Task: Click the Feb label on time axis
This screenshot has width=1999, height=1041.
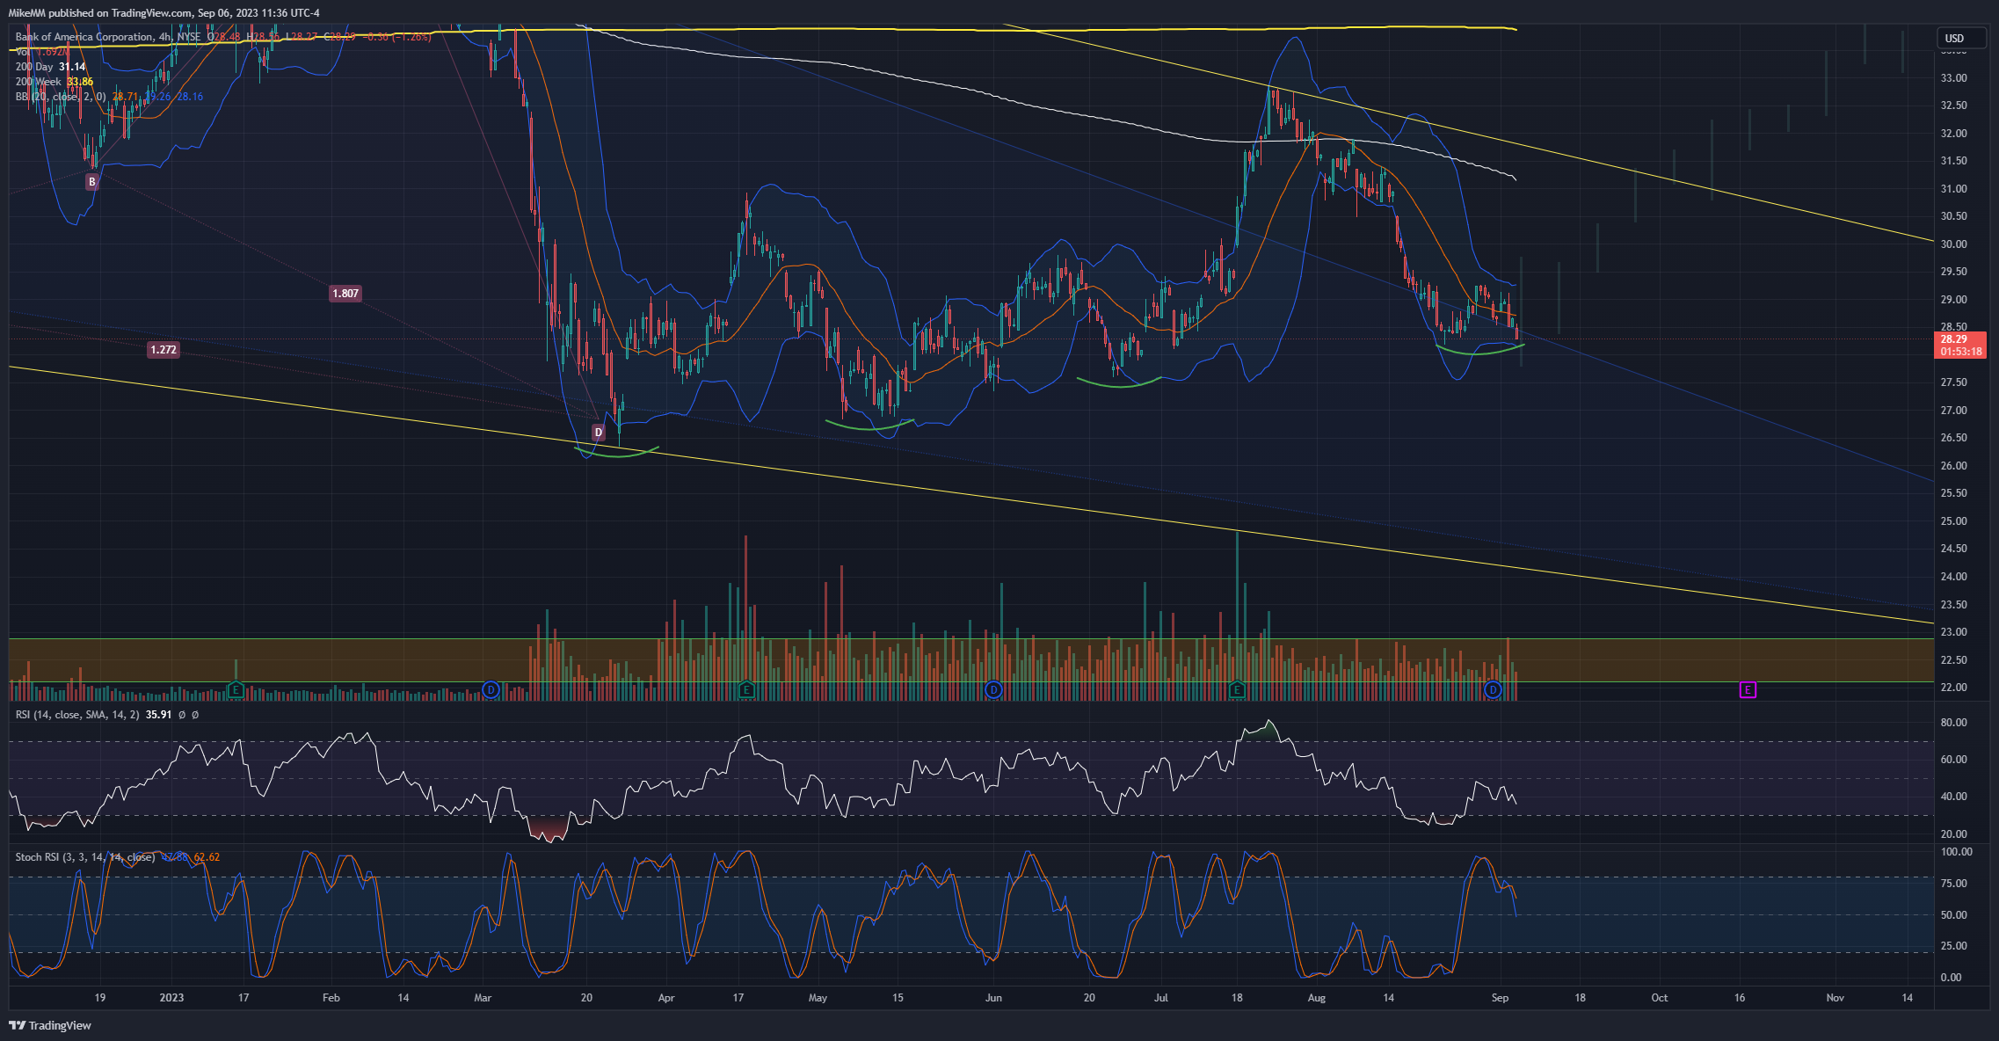Action: [x=331, y=998]
